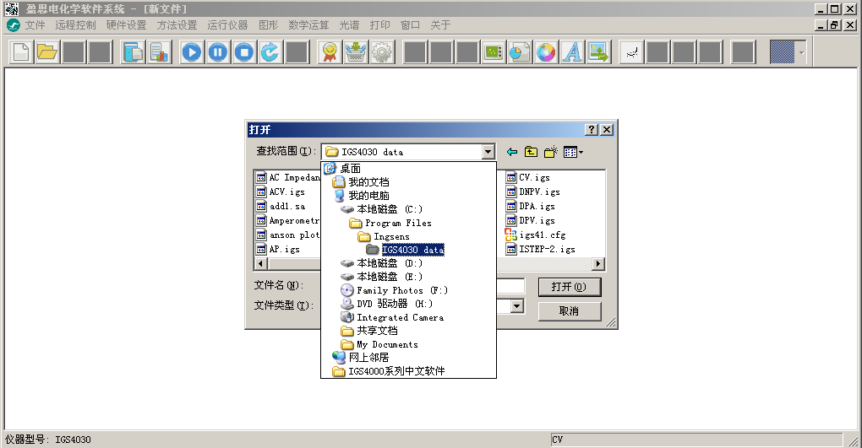Screen dimensions: 862x448
Task: Open the view menu icon in dialog
Action: (573, 152)
